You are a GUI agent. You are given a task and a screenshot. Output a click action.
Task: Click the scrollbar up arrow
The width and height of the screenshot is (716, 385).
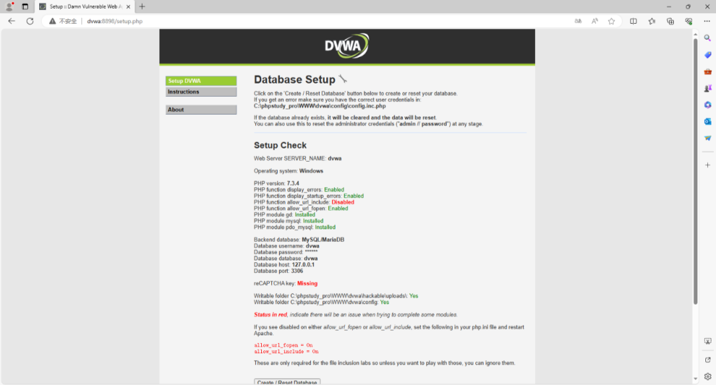click(x=695, y=34)
